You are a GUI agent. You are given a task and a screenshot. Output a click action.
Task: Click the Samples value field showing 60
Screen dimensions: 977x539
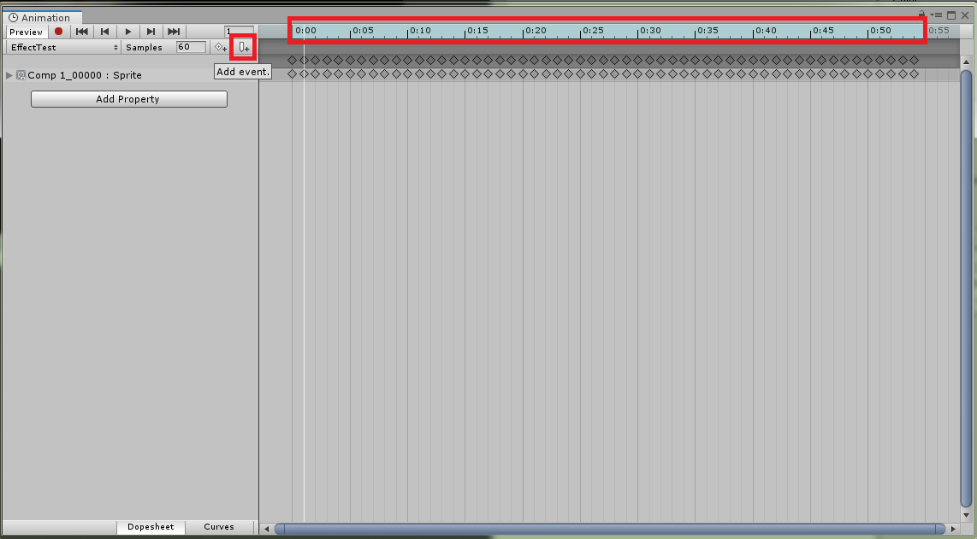pos(191,47)
